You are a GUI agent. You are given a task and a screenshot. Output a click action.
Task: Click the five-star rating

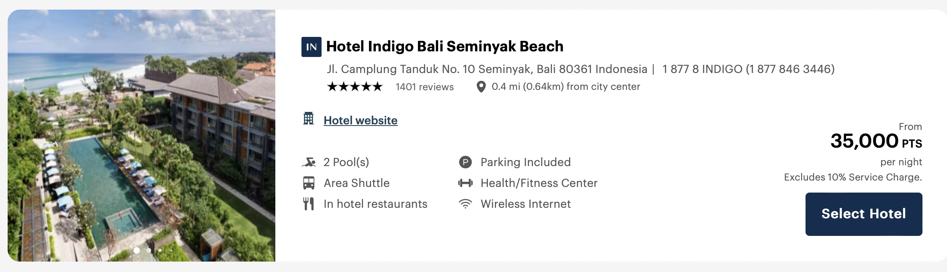coord(355,87)
